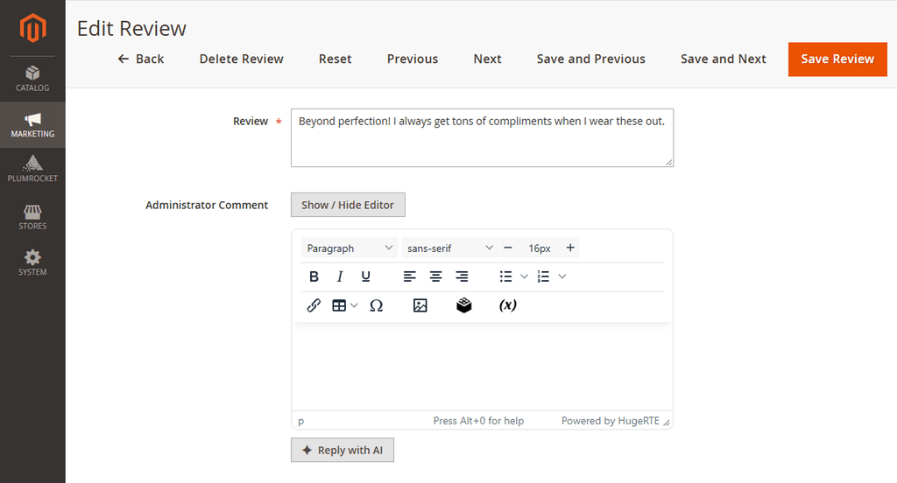The image size is (897, 483).
Task: Click the insert link icon
Action: click(314, 305)
